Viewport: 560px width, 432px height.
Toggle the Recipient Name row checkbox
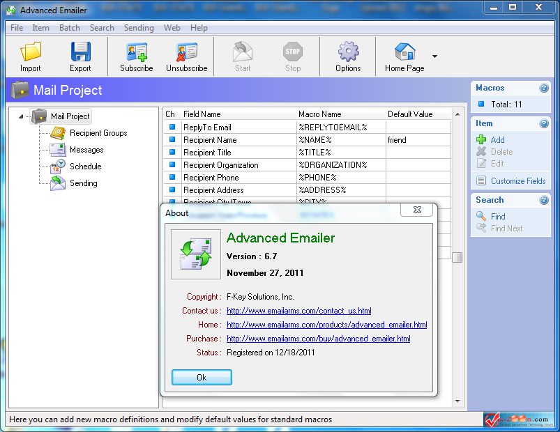(172, 139)
